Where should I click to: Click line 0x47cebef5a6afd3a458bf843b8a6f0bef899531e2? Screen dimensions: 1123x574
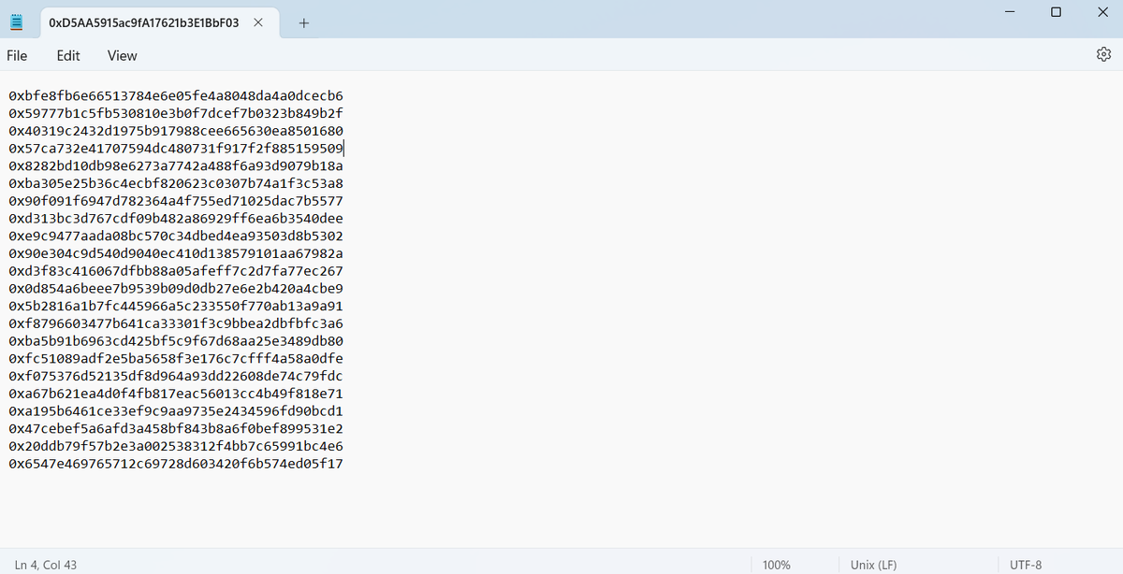(176, 428)
